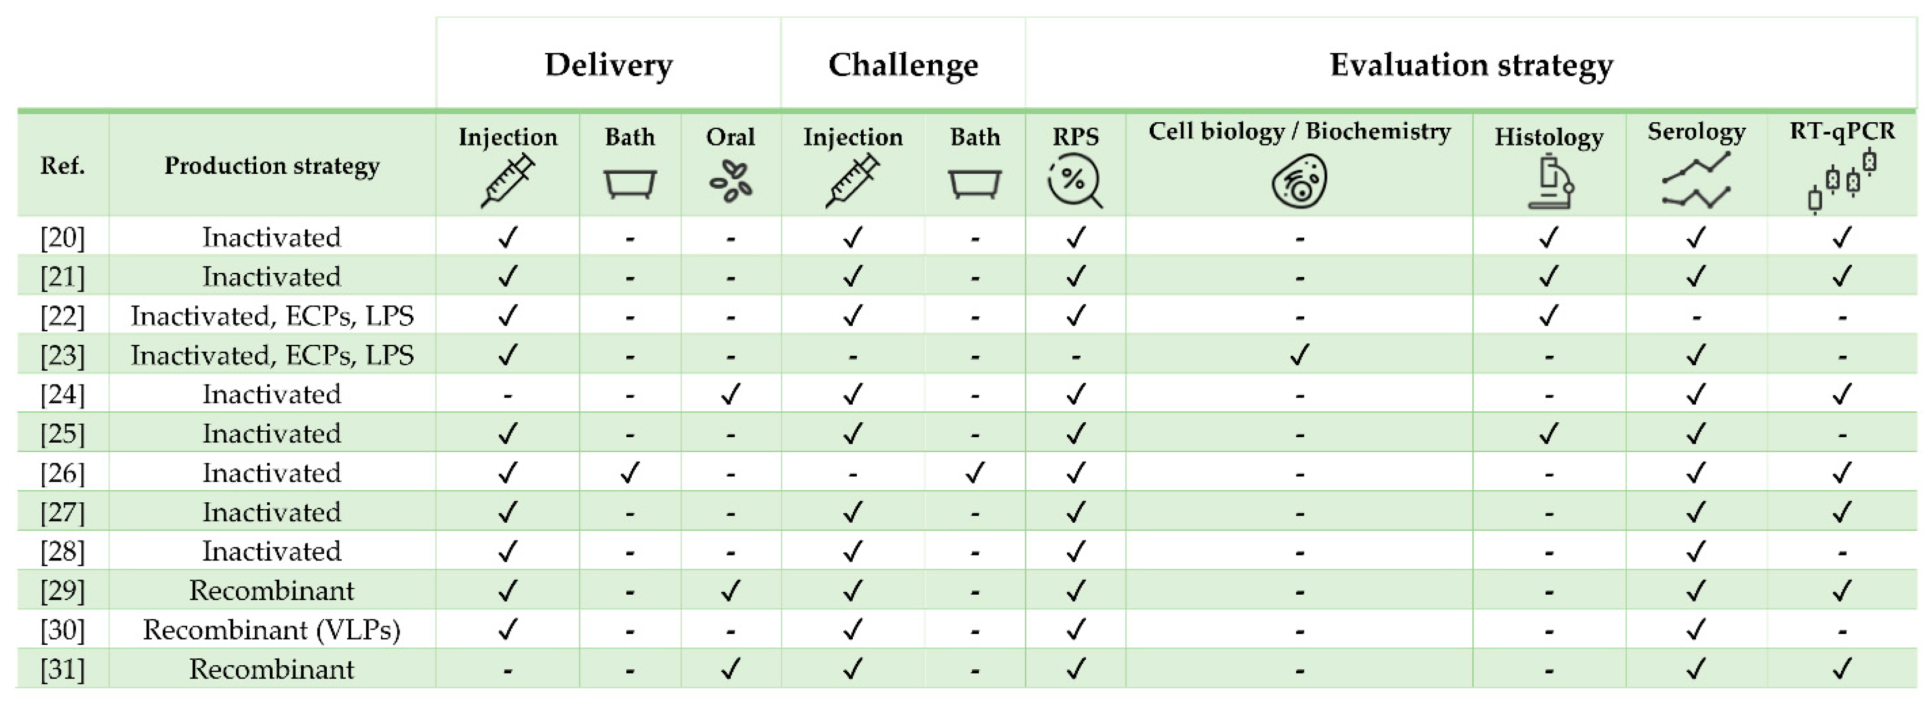Click the RPS percent magnifier icon
The width and height of the screenshot is (1928, 701).
(x=1075, y=182)
